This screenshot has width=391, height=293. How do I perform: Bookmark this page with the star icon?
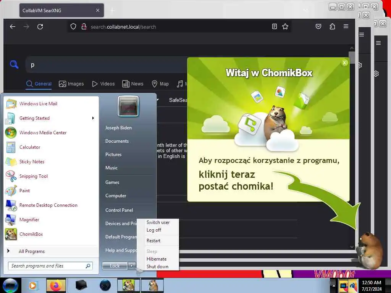click(x=285, y=26)
